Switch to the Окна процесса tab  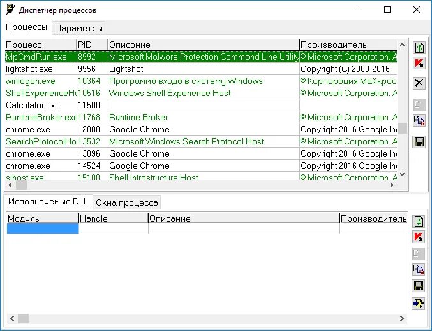coord(127,202)
